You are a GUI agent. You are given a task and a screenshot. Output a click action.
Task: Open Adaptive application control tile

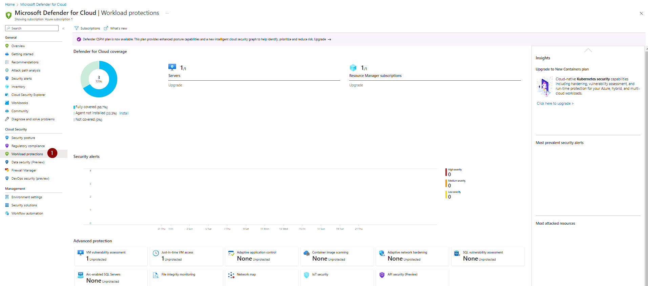click(262, 256)
